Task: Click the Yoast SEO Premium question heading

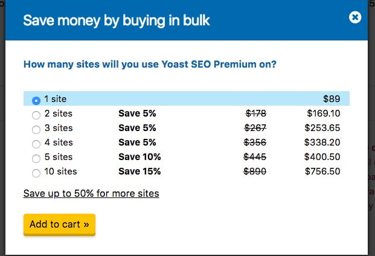Action: click(x=150, y=64)
